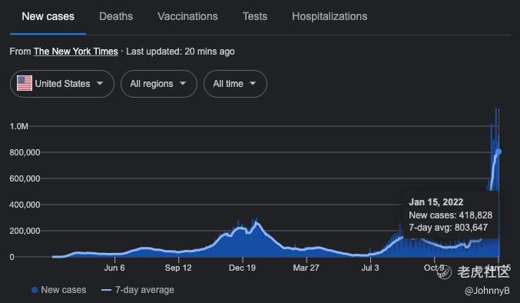Click the Jun 6 axis label
This screenshot has width=520, height=303.
tap(114, 268)
